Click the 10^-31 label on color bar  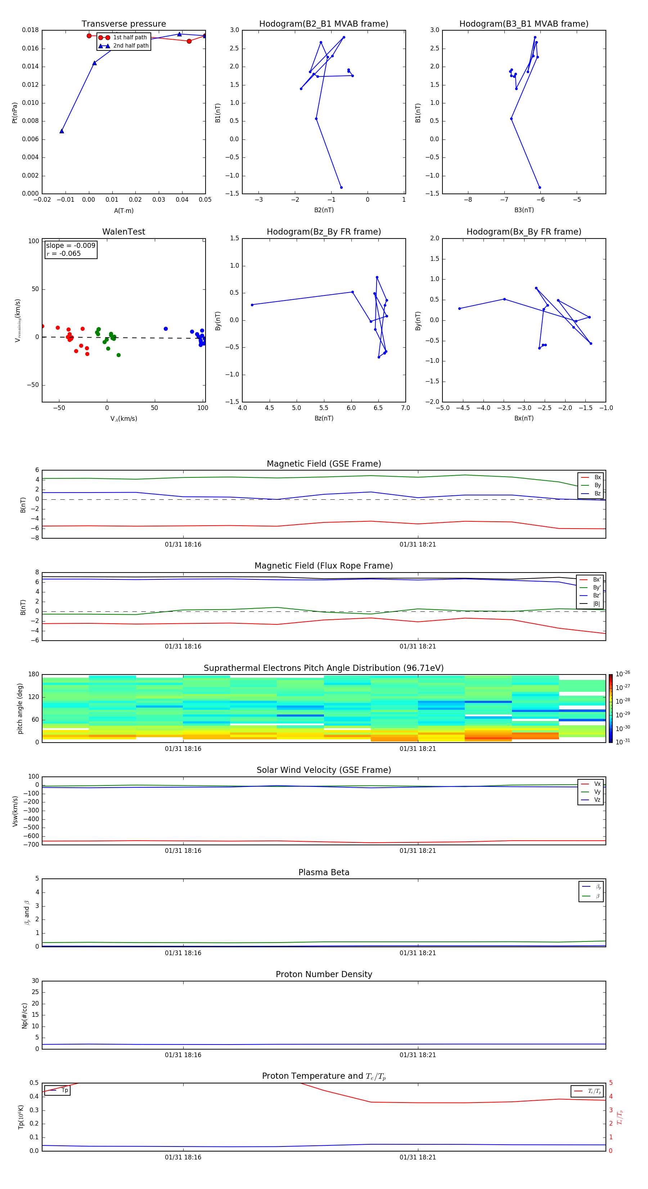tap(623, 742)
